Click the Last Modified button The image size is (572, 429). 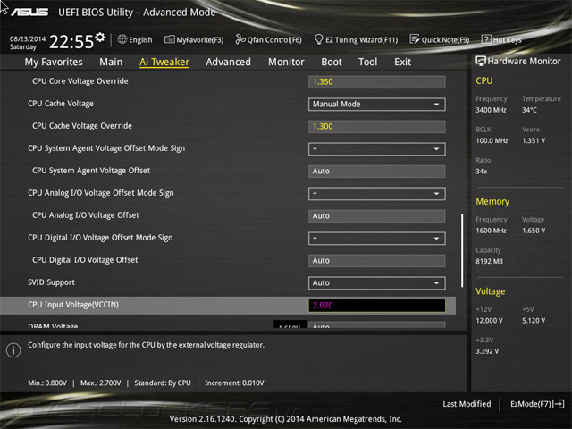click(467, 404)
